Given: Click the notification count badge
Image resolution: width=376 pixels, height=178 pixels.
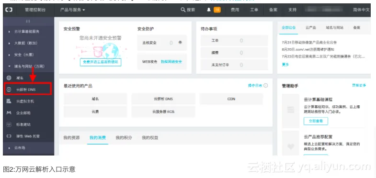Looking at the screenshot, I should [x=217, y=10].
